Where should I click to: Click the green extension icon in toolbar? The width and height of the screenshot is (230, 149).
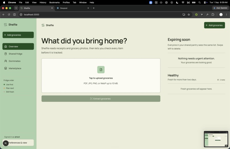[196, 15]
